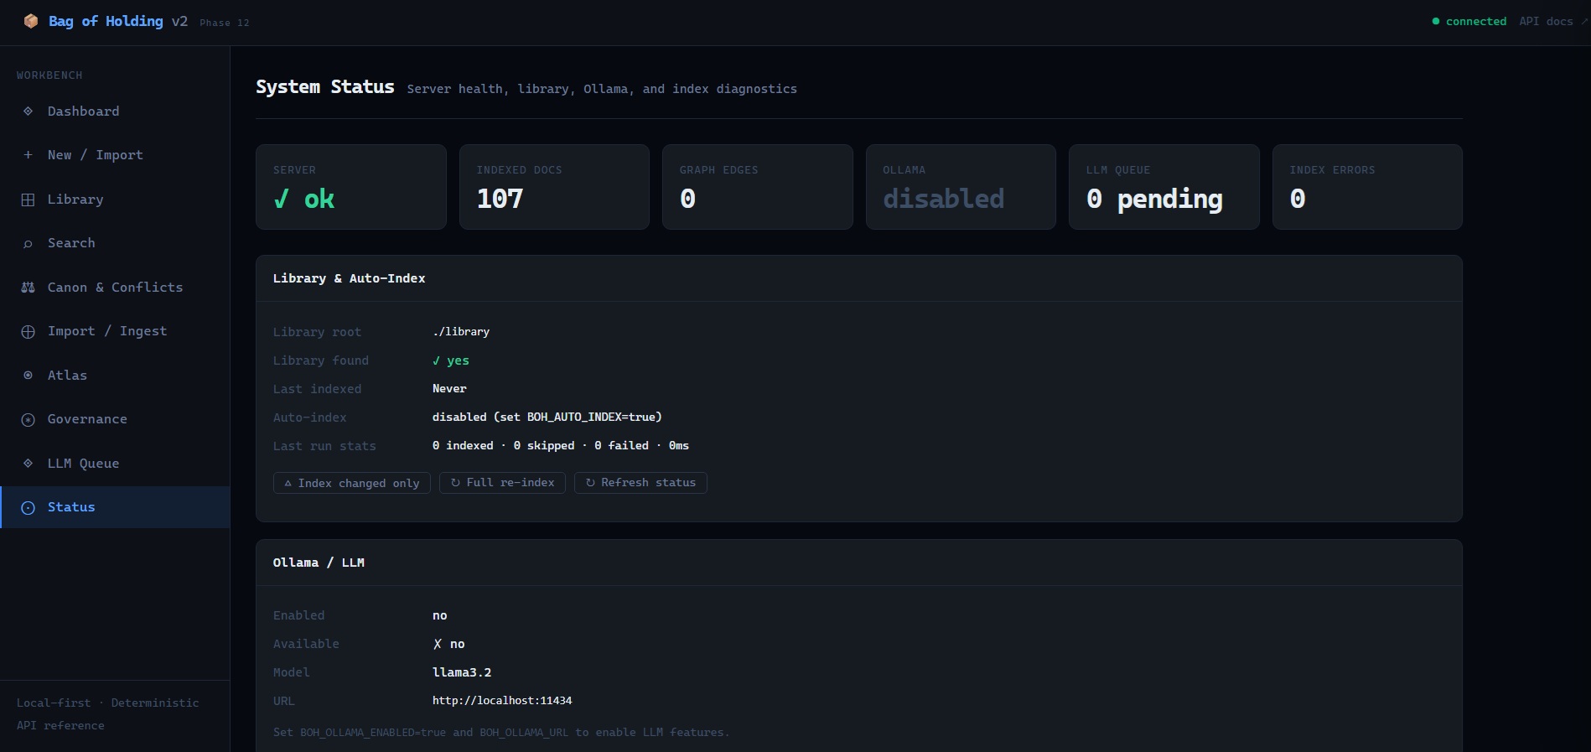This screenshot has width=1591, height=752.
Task: Click the Enabled 'no' value
Action: (440, 615)
